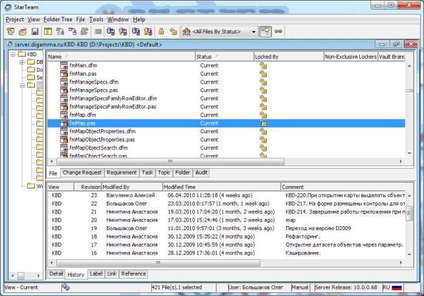Click the New Project toolbar icon
Image resolution: width=424 pixels, height=296 pixels.
(10, 32)
